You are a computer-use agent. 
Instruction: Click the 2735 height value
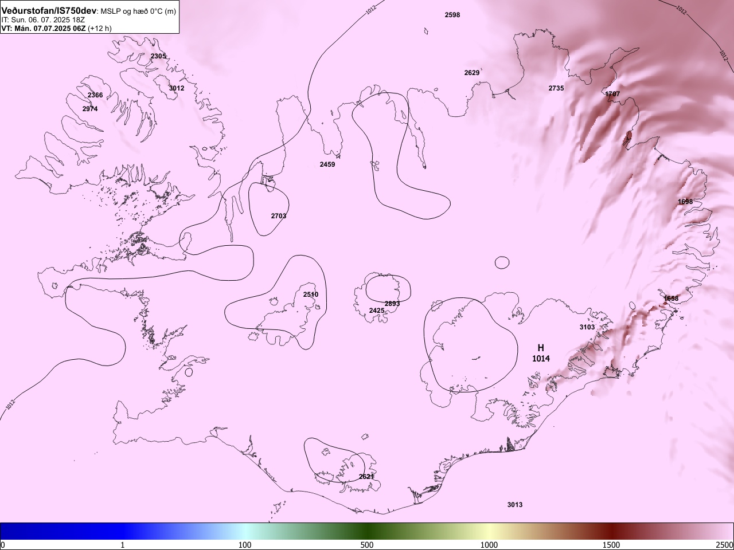click(x=556, y=88)
